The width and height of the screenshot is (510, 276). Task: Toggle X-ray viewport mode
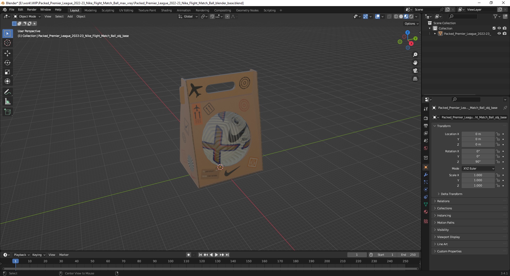(389, 16)
